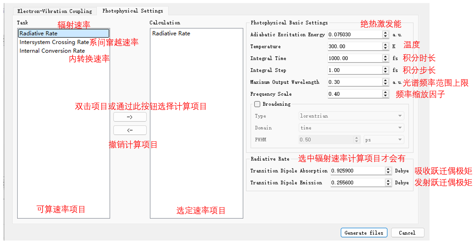The width and height of the screenshot is (476, 244).
Task: Select Radiative Rate in Calculation list
Action: [171, 34]
